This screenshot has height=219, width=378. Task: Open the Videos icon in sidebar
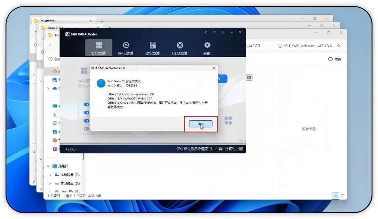tap(55, 149)
